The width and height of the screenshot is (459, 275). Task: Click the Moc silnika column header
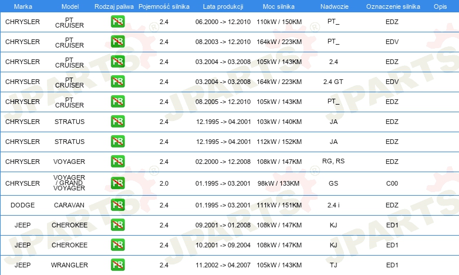coord(279,6)
